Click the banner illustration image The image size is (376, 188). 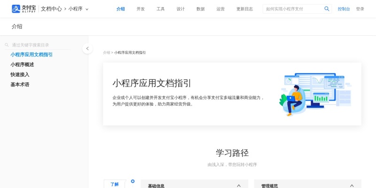(315, 94)
